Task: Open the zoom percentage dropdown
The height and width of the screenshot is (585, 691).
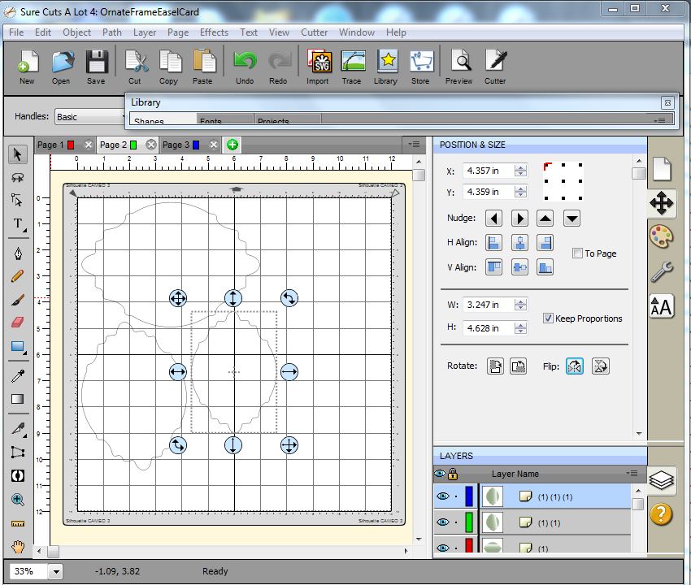Action: [55, 571]
